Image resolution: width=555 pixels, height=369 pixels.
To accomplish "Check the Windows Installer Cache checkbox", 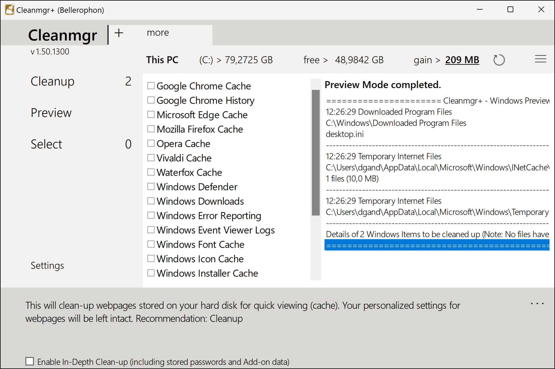I will (x=151, y=273).
